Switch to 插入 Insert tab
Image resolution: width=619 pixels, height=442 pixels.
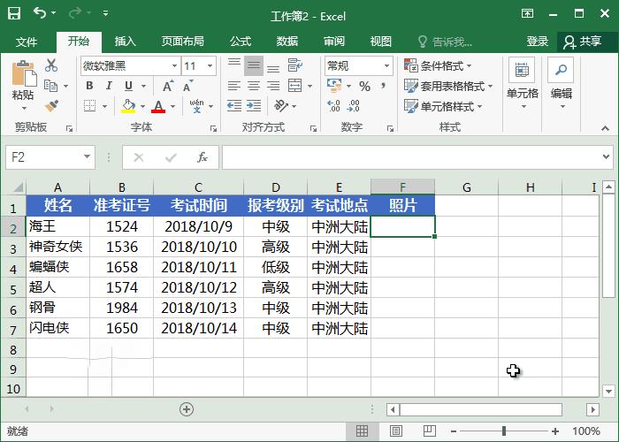point(126,42)
